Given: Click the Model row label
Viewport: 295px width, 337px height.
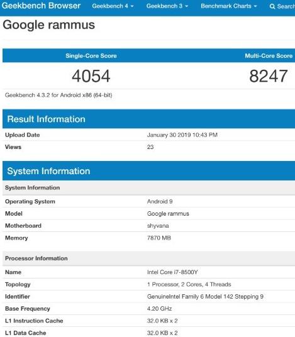Looking at the screenshot, I should (x=14, y=214).
